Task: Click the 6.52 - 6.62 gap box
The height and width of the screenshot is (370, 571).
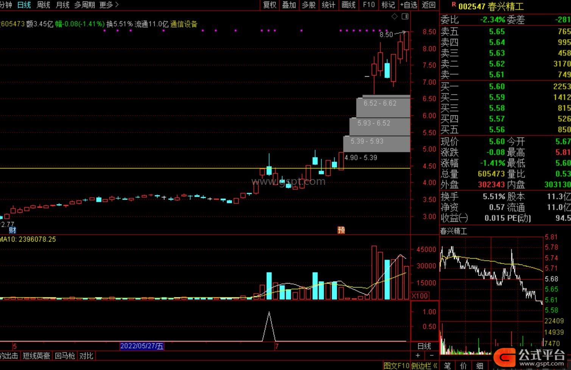Action: 383,108
